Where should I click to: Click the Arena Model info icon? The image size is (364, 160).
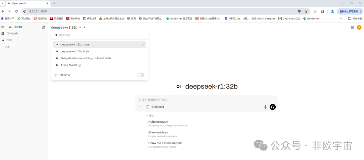80,65
